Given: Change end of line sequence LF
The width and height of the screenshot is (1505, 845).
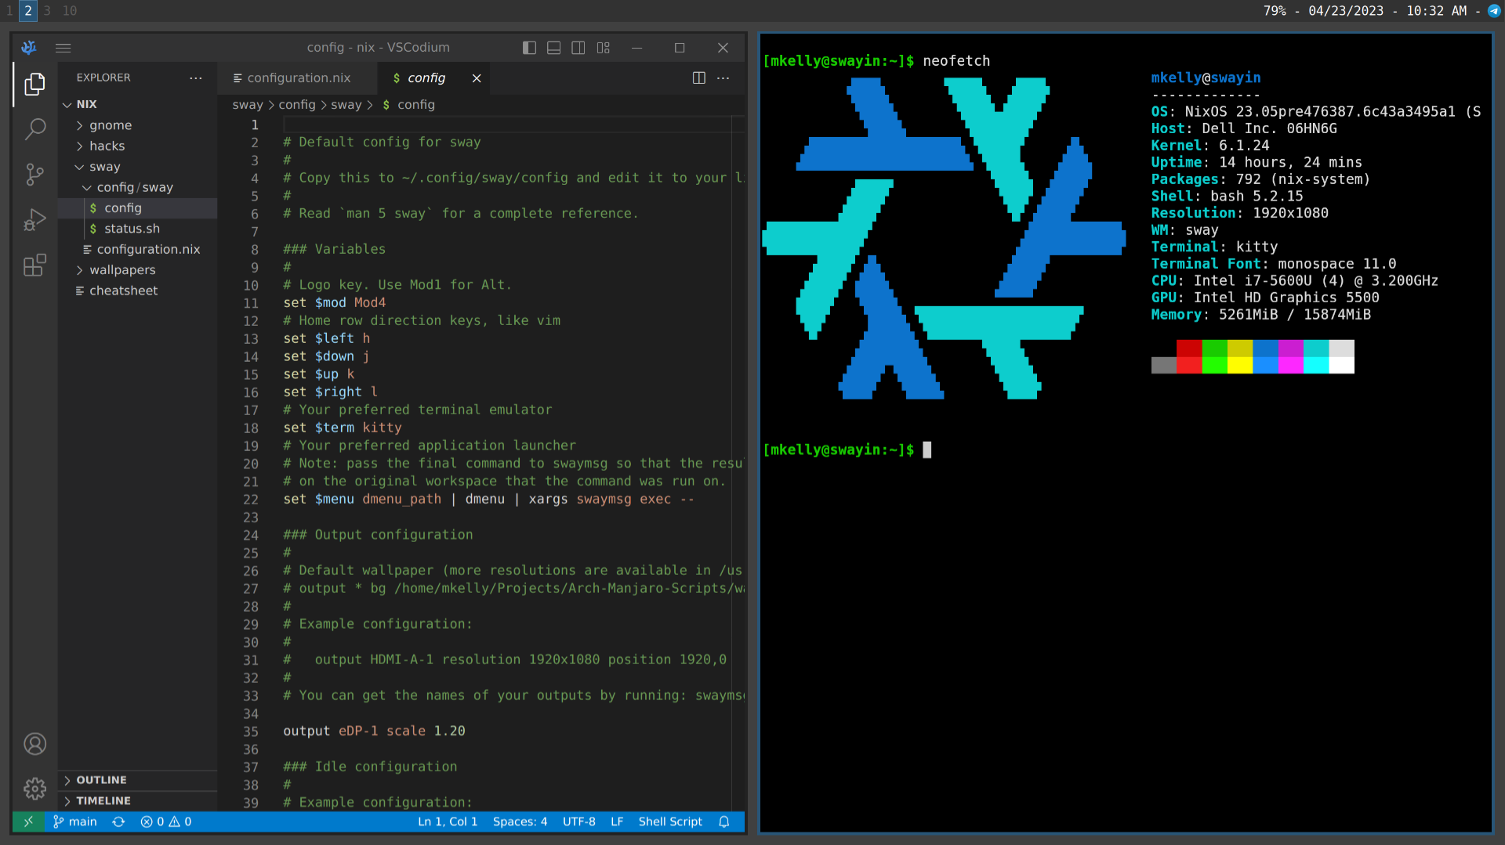Looking at the screenshot, I should click(617, 822).
